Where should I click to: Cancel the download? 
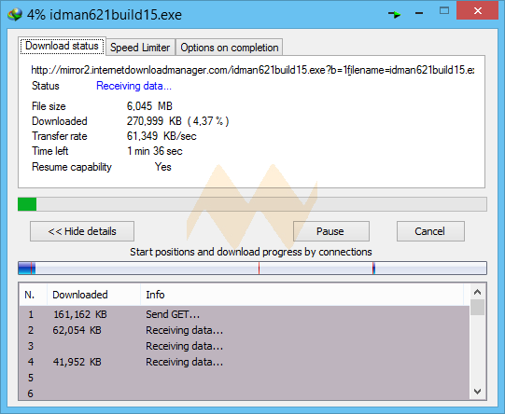click(x=430, y=231)
